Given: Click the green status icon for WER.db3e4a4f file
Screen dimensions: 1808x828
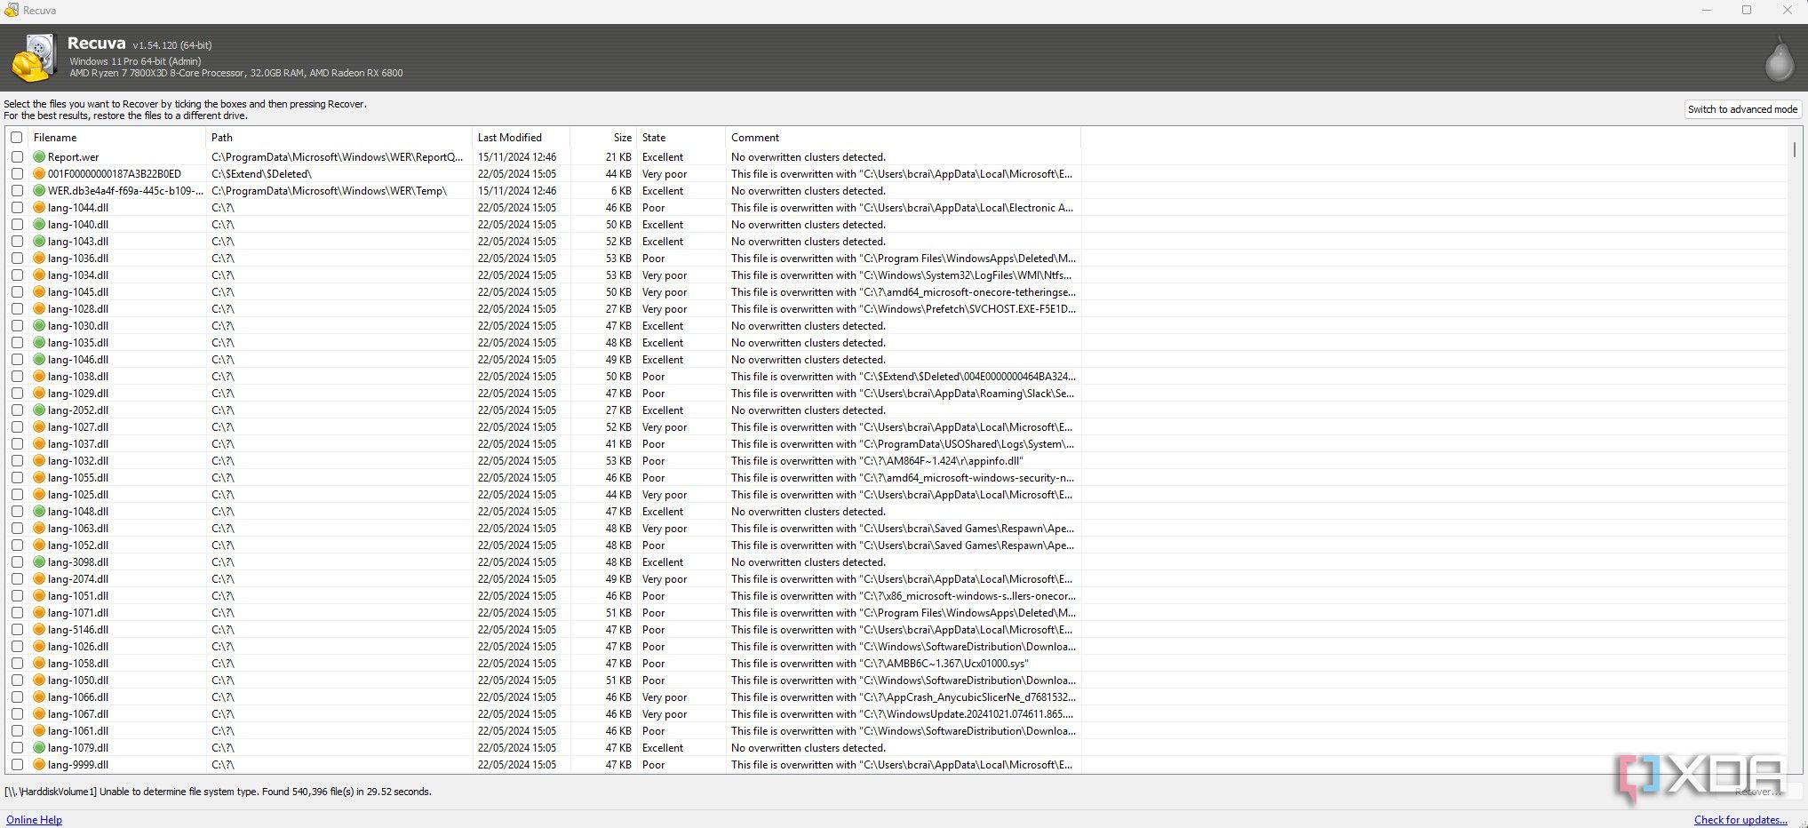Looking at the screenshot, I should (x=39, y=191).
